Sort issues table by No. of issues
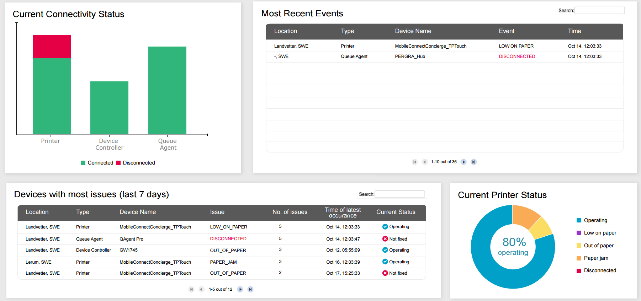Screen dimensions: 641x301 [x=290, y=212]
